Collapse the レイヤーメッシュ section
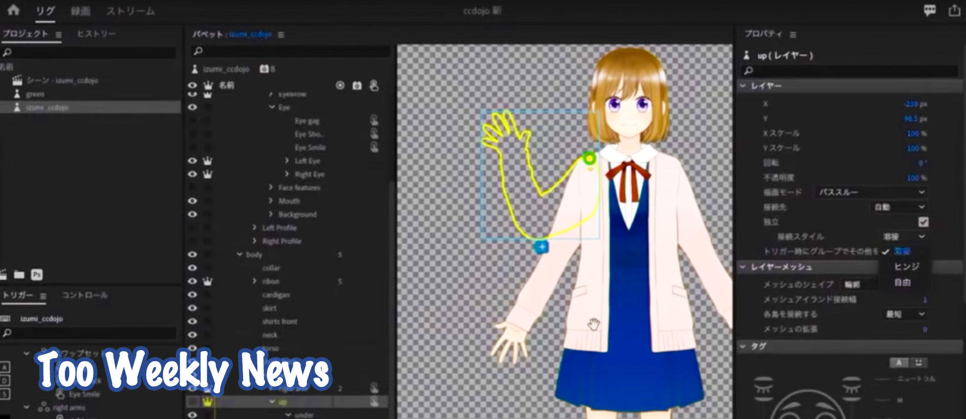This screenshot has height=419, width=966. tap(743, 267)
